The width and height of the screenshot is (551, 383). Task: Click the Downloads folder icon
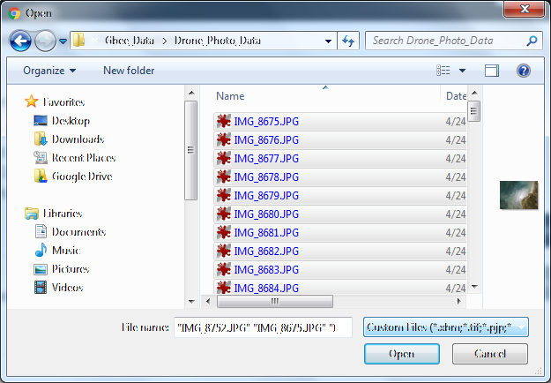(41, 139)
